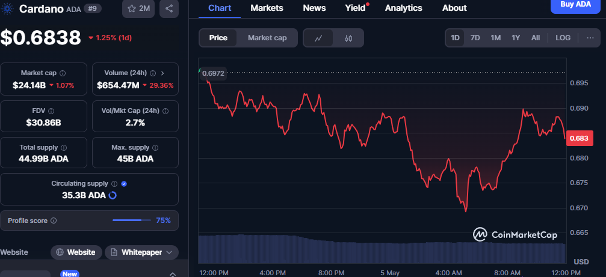Select Price chart mode
The width and height of the screenshot is (606, 277).
(x=218, y=38)
